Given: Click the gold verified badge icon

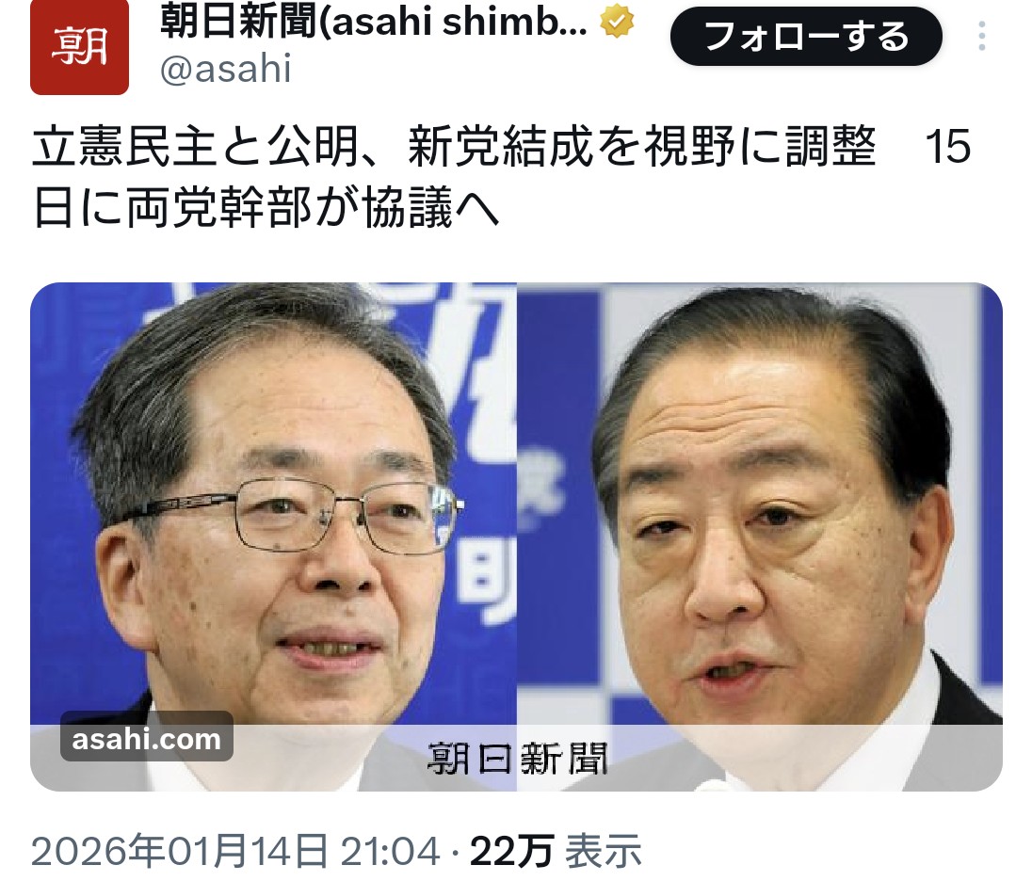Looking at the screenshot, I should (x=617, y=21).
